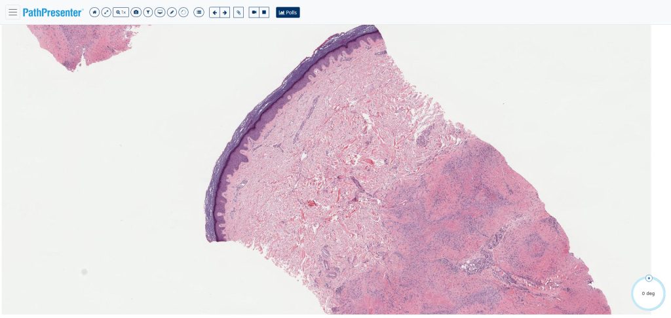Image resolution: width=671 pixels, height=318 pixels.
Task: Open the filter funnel tool
Action: point(148,12)
